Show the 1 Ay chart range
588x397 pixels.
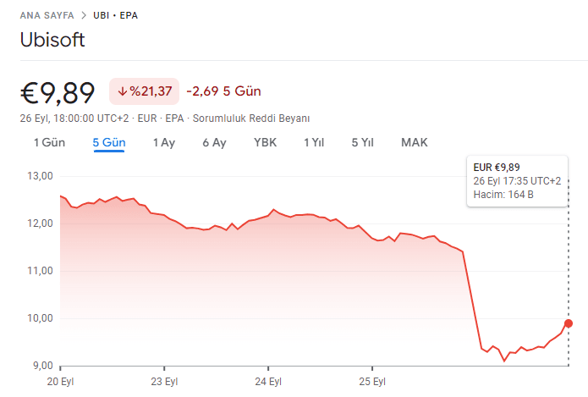[x=163, y=142]
